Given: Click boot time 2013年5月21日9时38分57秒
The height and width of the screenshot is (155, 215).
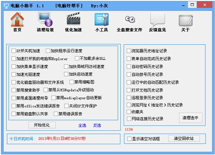Looking at the screenshot, I should (x=62, y=139).
